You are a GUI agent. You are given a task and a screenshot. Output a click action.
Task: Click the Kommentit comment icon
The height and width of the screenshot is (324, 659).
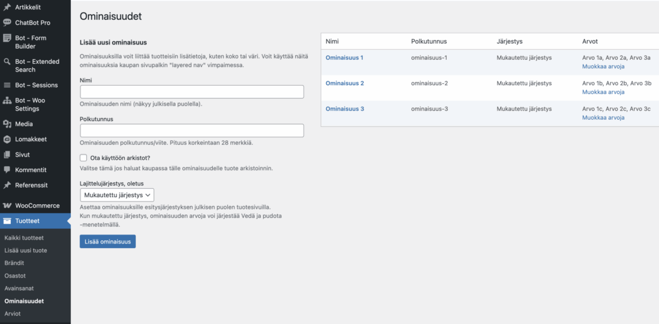coord(7,170)
